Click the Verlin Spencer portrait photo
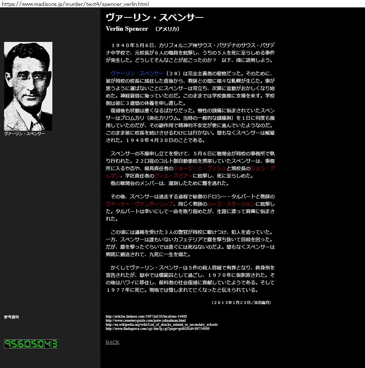Screen dimensions: 365x368 click(x=28, y=86)
